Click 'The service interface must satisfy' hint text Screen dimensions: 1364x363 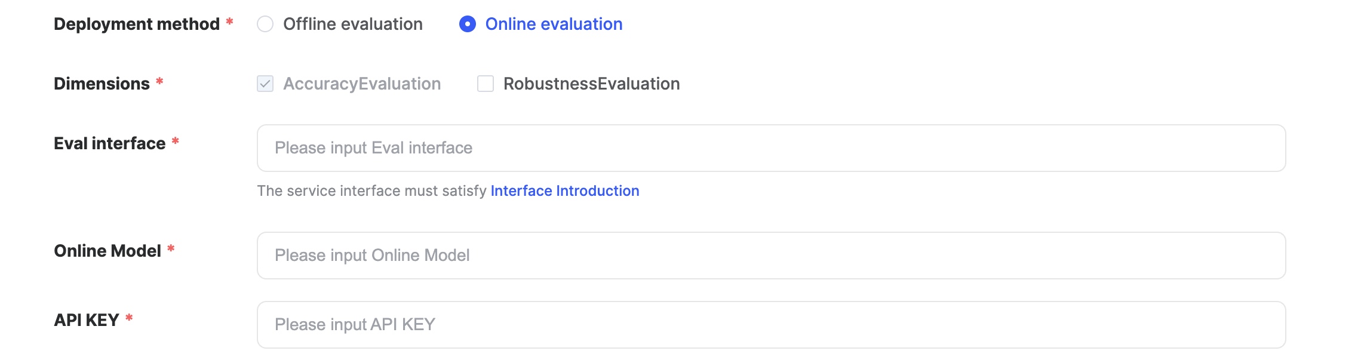click(371, 191)
